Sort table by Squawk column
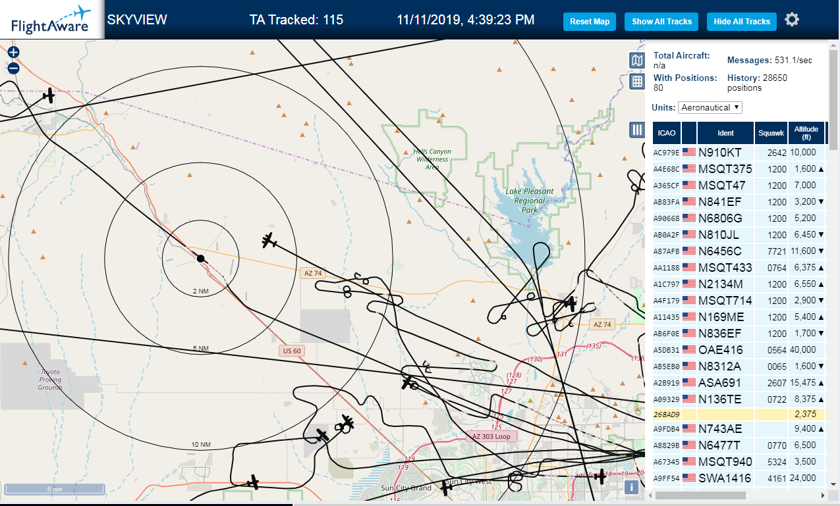The height and width of the screenshot is (506, 840). (x=771, y=133)
